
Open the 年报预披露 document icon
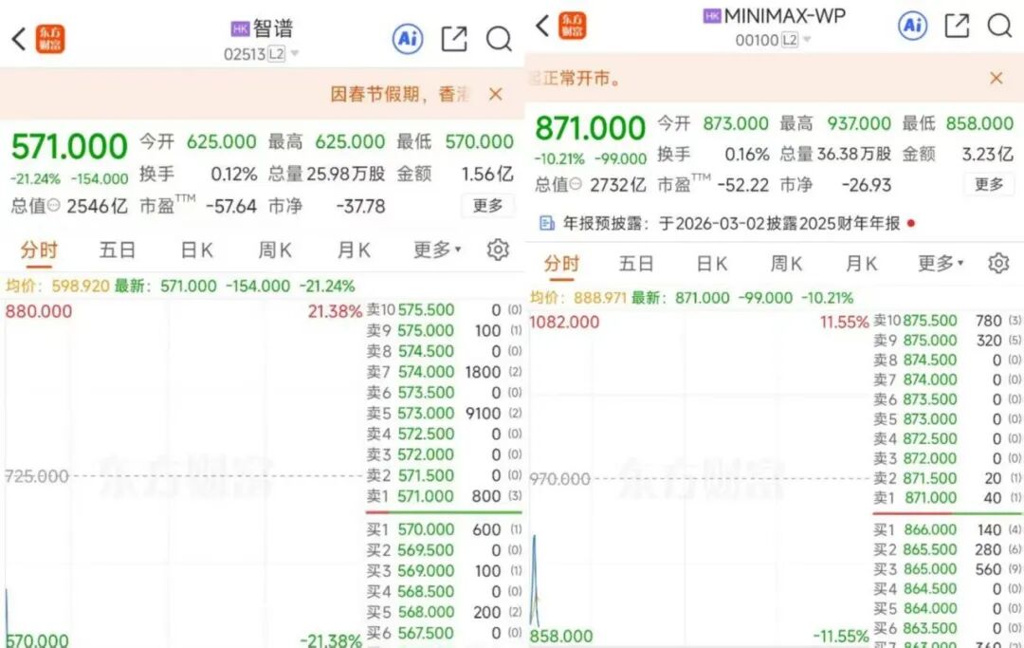(x=547, y=223)
